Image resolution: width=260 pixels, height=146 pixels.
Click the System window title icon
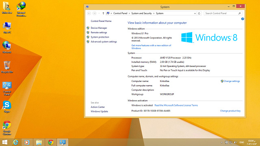click(87, 7)
